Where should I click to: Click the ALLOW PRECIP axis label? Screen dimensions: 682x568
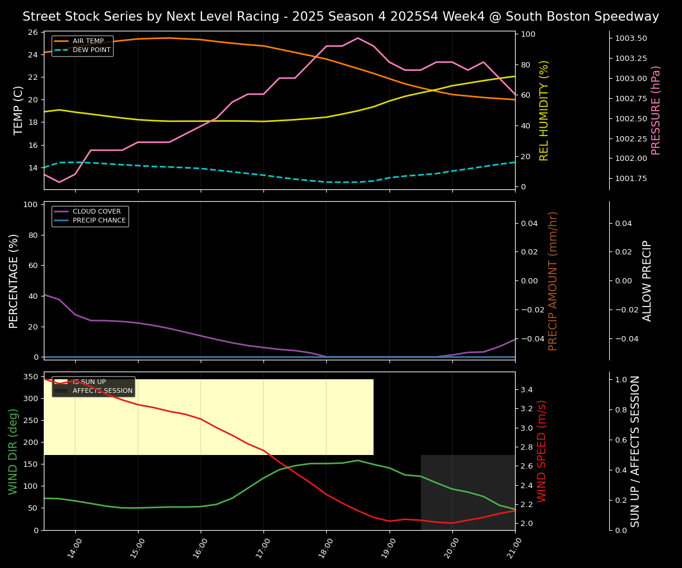tap(648, 280)
